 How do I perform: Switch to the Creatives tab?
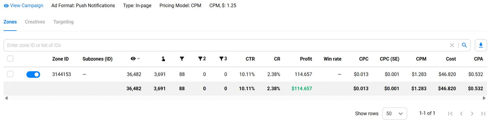coord(35,22)
